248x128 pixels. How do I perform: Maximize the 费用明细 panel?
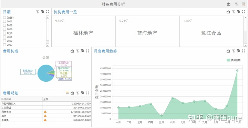(x=87, y=93)
